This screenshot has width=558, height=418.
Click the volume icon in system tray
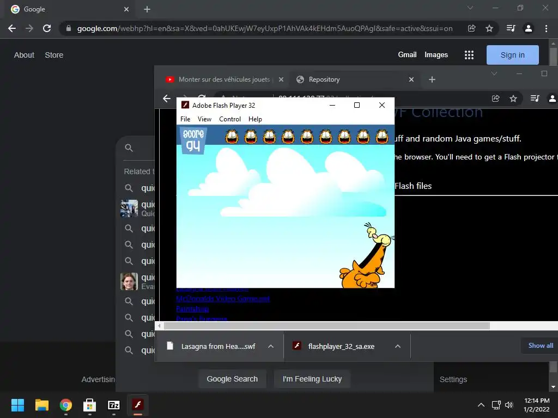pos(509,405)
